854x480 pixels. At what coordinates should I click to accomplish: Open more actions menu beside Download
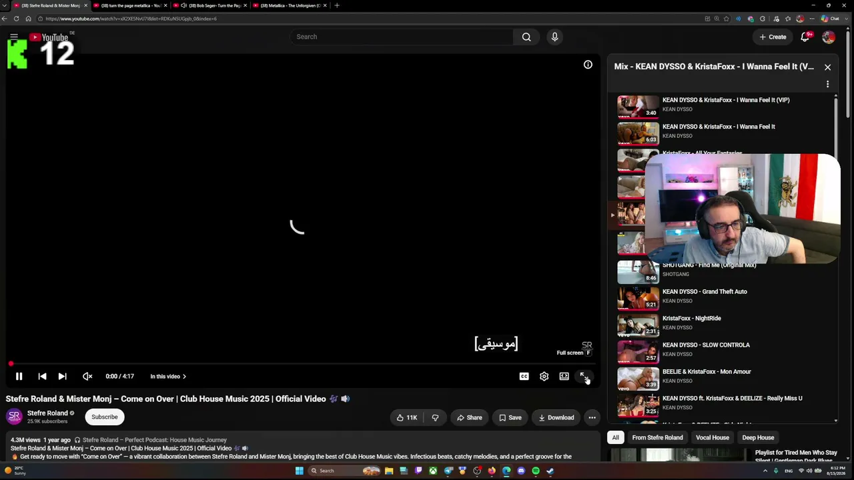592,418
